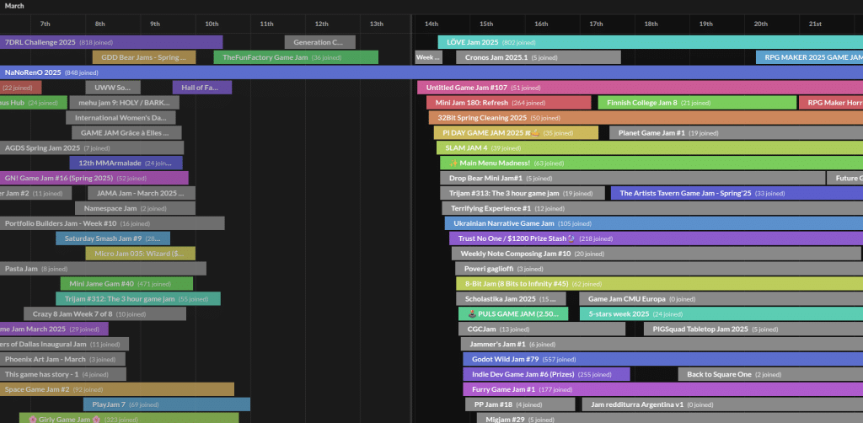The image size is (863, 423).
Task: Open Micro Jam 035: Wizard
Action: click(x=141, y=254)
